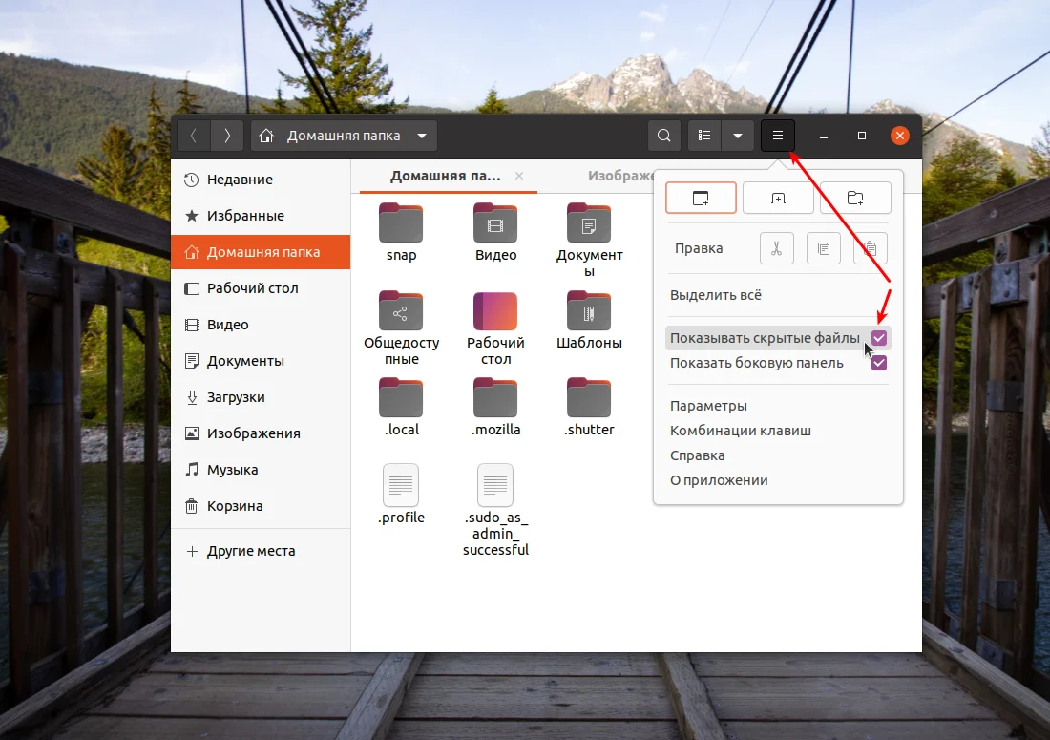This screenshot has height=740, width=1050.
Task: Switch to list view in the toolbar
Action: coord(703,135)
